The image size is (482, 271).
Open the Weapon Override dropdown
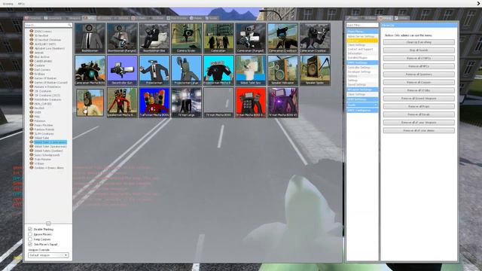point(48,255)
